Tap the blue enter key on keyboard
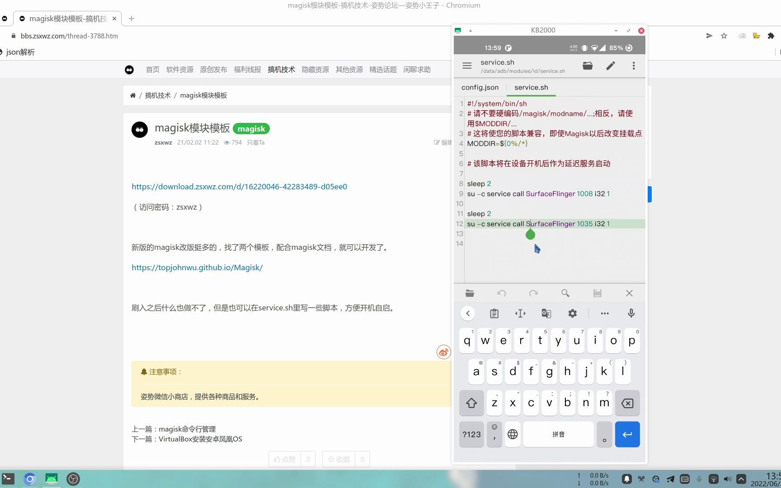 click(x=627, y=434)
